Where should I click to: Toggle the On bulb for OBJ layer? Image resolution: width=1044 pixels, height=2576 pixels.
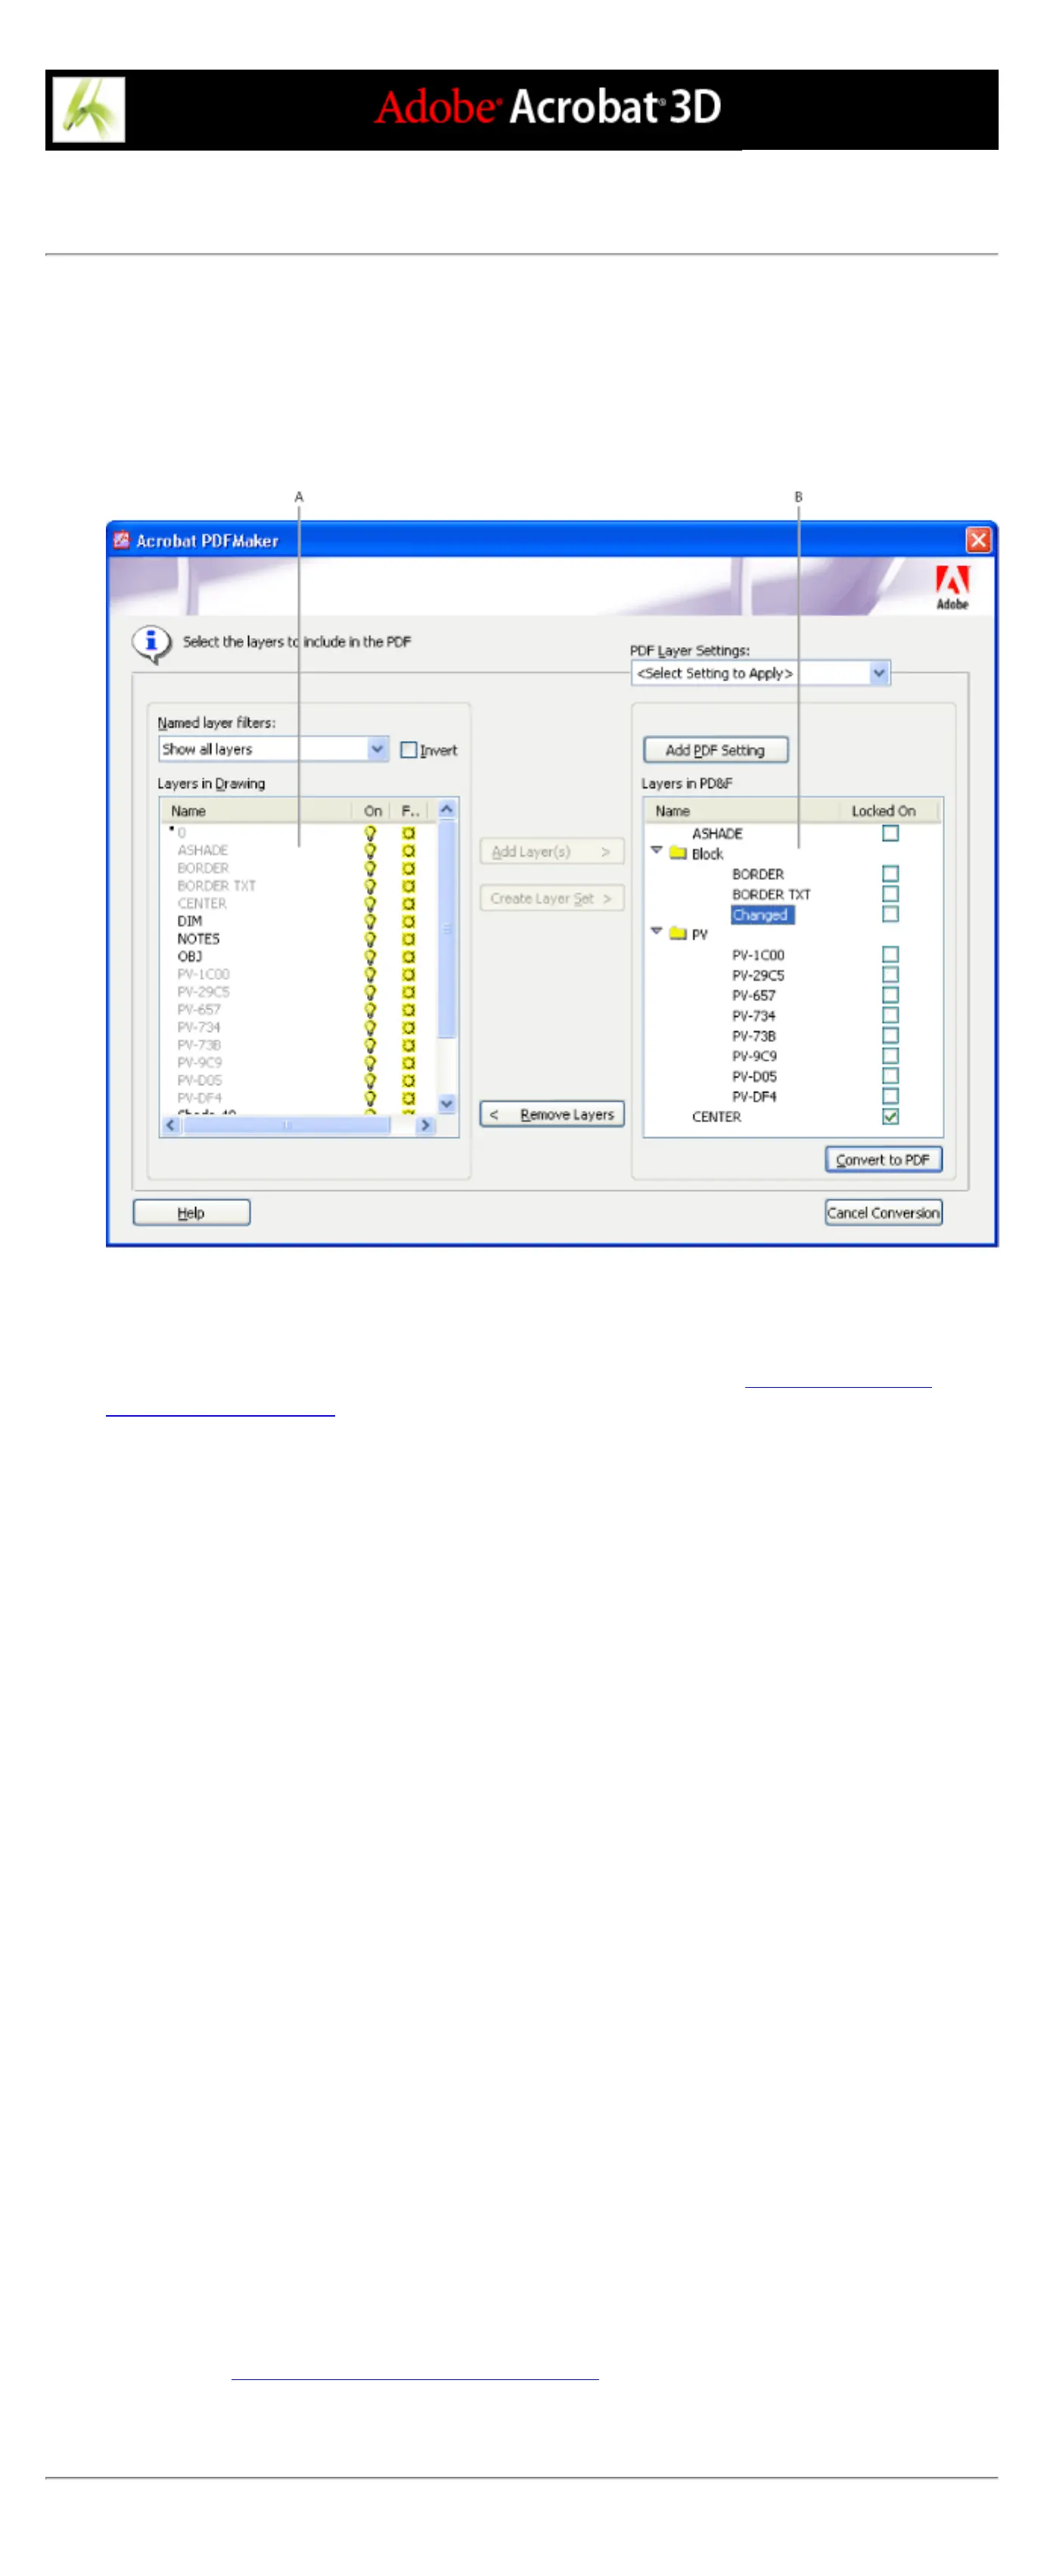pos(370,957)
